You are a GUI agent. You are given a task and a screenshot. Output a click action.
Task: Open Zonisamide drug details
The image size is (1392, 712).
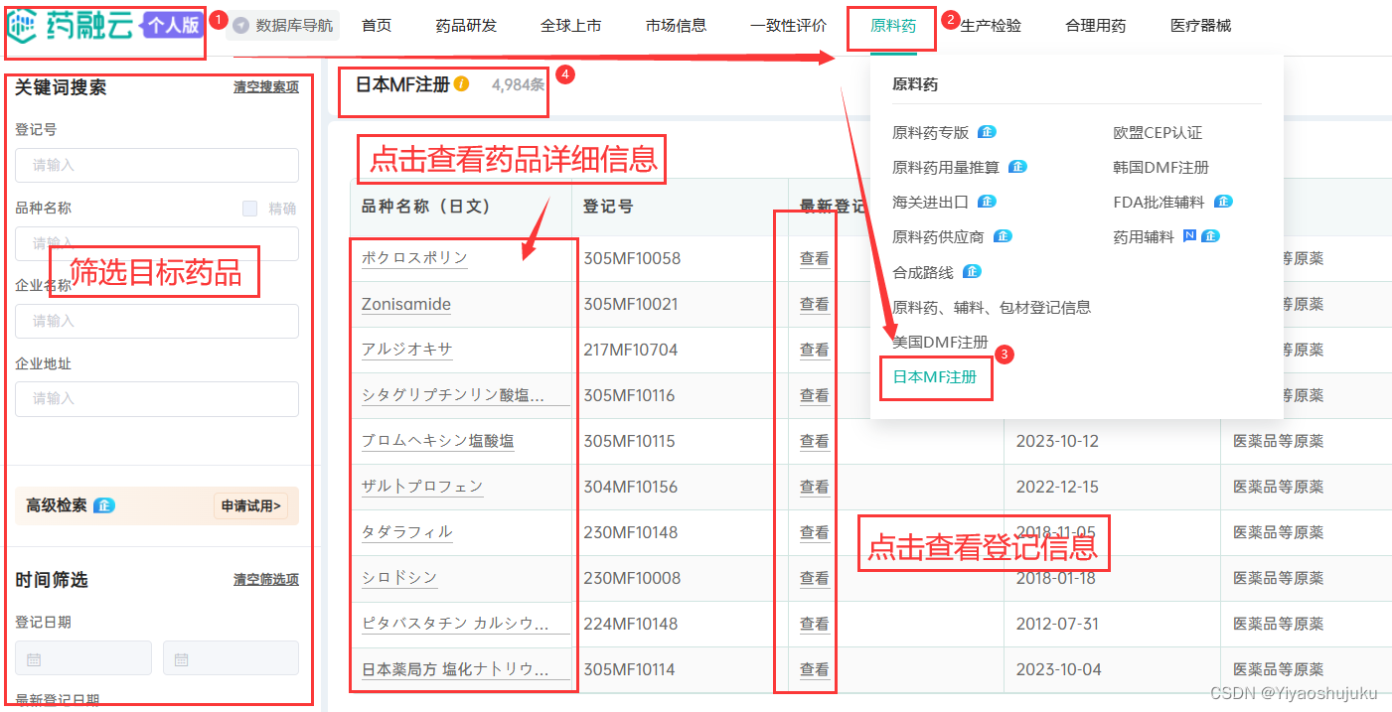[406, 304]
